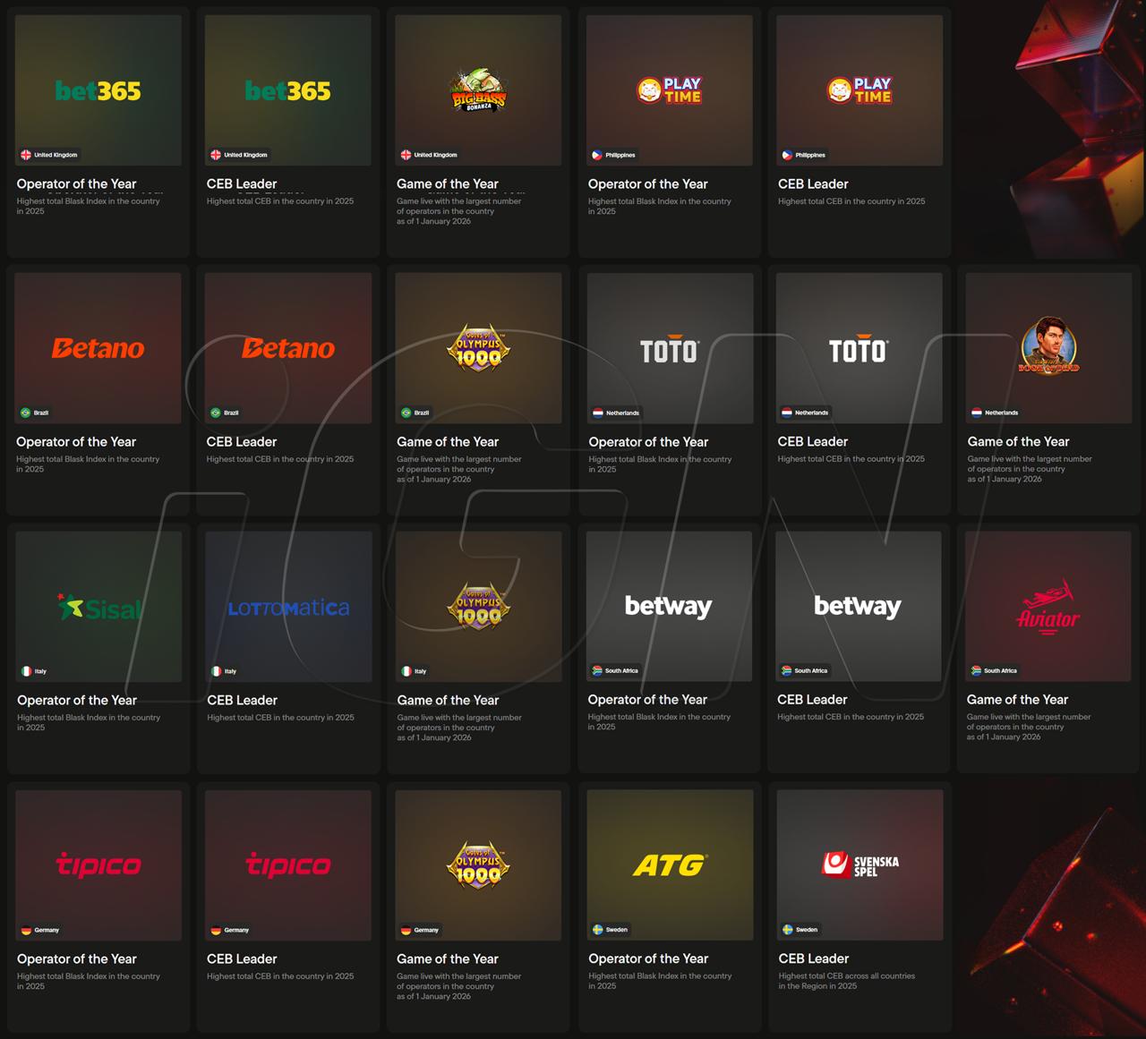Click the description text under Svenska Spel CEB Leader

coord(846,981)
